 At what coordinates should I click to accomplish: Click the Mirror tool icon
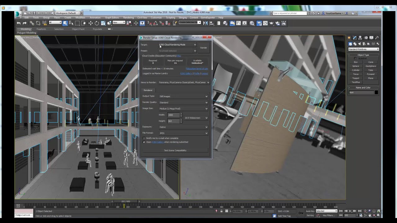pyautogui.click(x=205, y=23)
